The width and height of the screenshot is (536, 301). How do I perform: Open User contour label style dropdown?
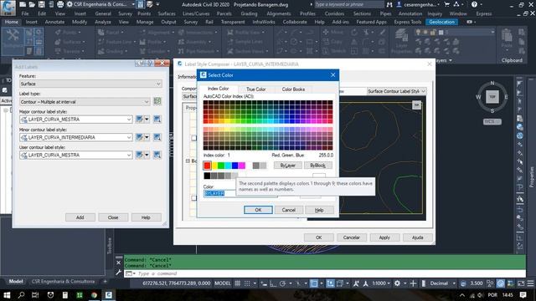pyautogui.click(x=76, y=155)
